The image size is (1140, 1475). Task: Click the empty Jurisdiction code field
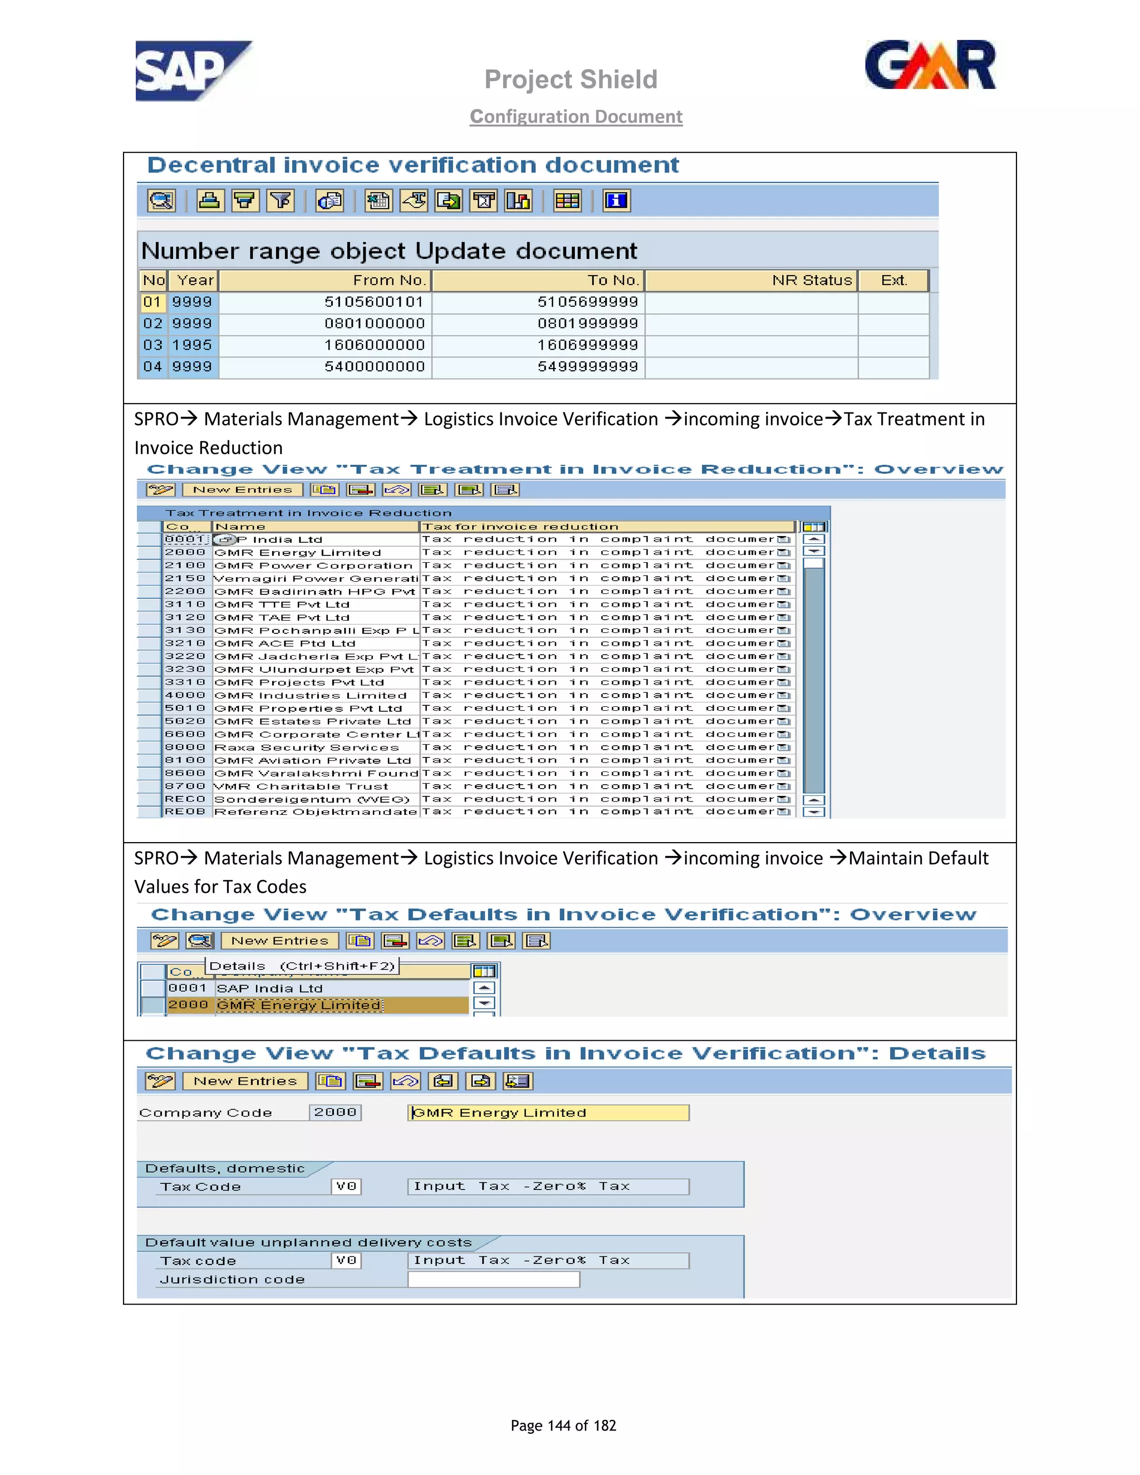click(x=494, y=1279)
